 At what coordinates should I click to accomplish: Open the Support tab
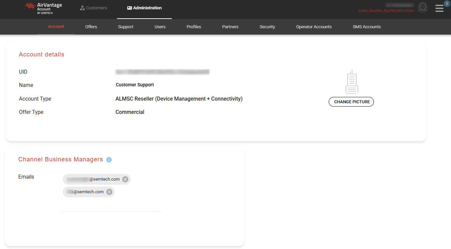[x=126, y=27]
